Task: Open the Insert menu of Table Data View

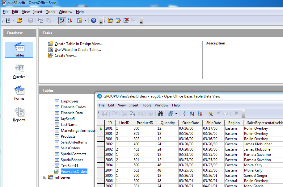Action: tap(134, 105)
